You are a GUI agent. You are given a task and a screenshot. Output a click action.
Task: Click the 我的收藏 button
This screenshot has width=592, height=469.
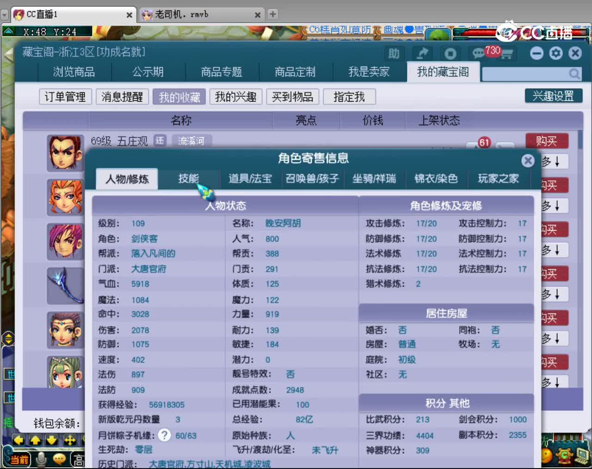pos(179,97)
